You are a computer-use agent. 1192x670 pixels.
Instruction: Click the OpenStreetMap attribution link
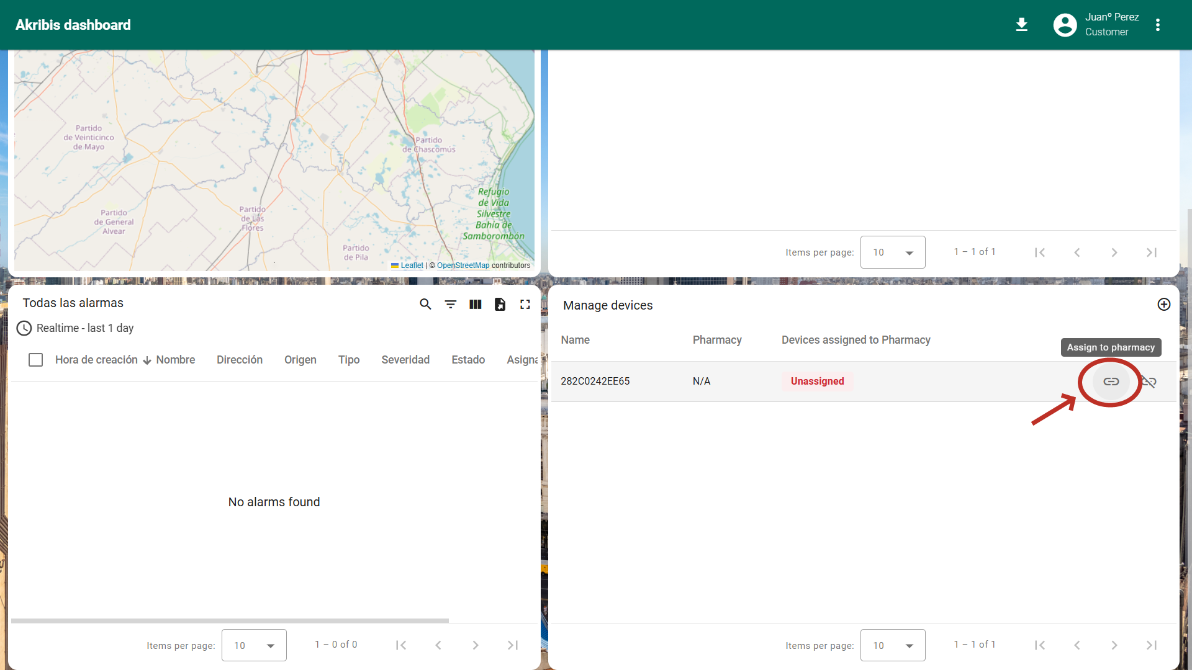[463, 266]
